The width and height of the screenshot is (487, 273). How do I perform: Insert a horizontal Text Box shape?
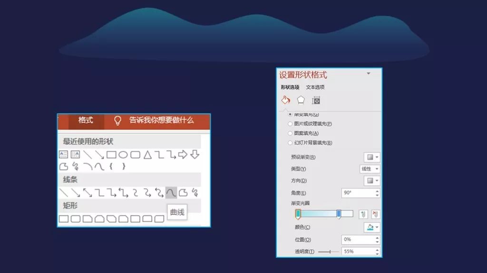pyautogui.click(x=63, y=155)
